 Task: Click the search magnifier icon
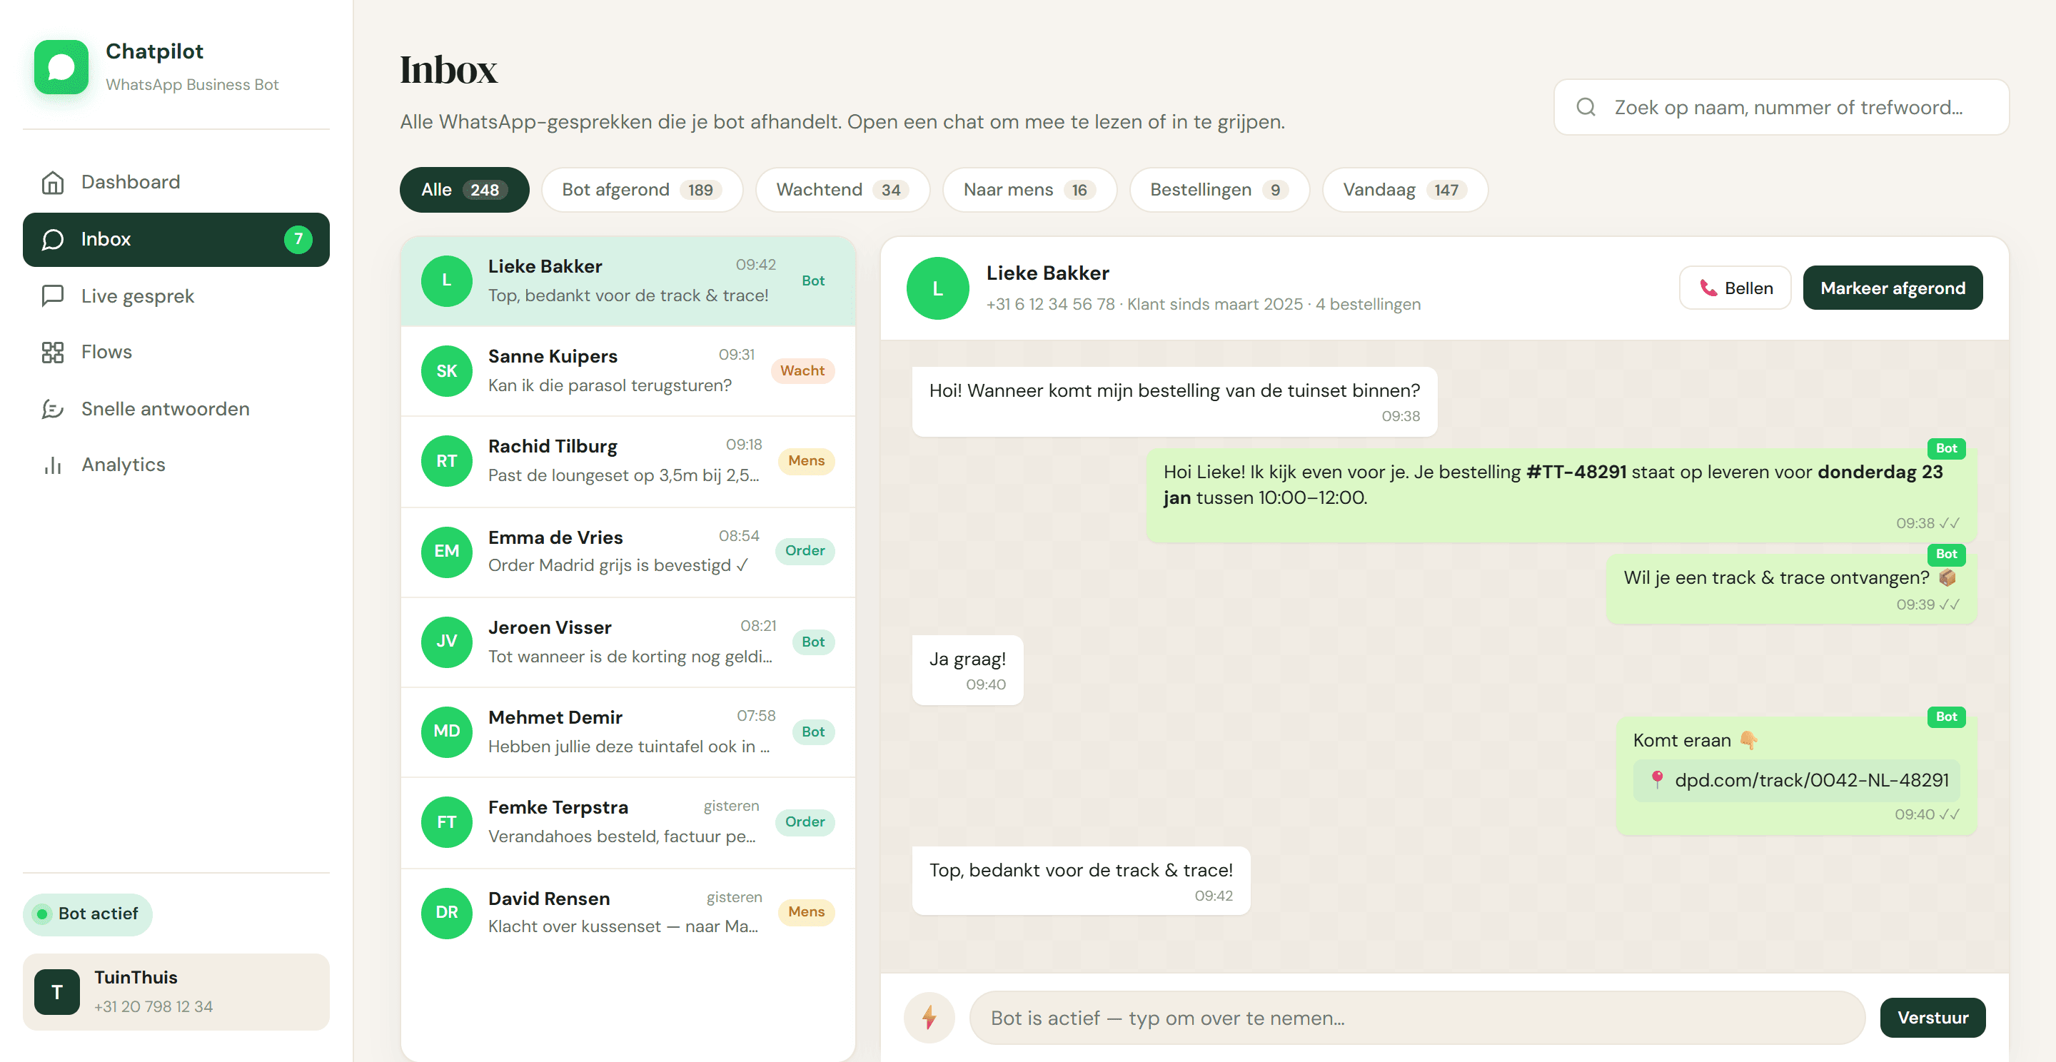point(1586,107)
